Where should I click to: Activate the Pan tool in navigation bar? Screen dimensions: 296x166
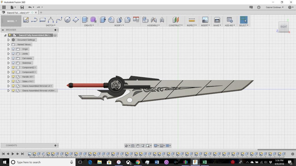coord(138,146)
